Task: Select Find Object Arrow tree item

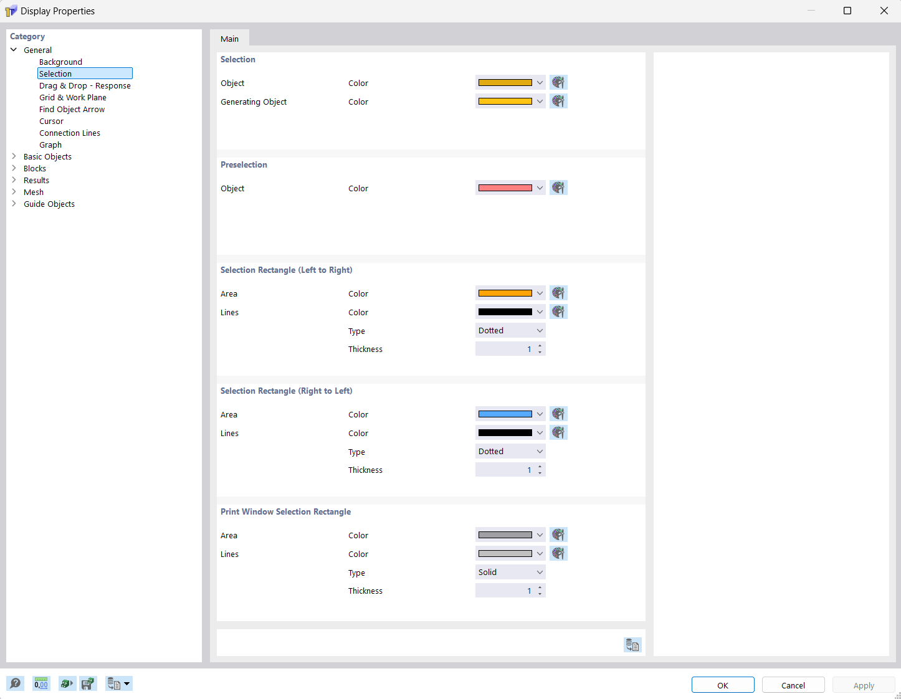Action: pyautogui.click(x=72, y=109)
